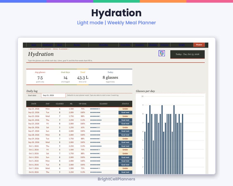Viewport: 233px width, 186px height.
Task: Click the 1,750 ml cell for Sep 29, 2026
Action: tap(71, 139)
